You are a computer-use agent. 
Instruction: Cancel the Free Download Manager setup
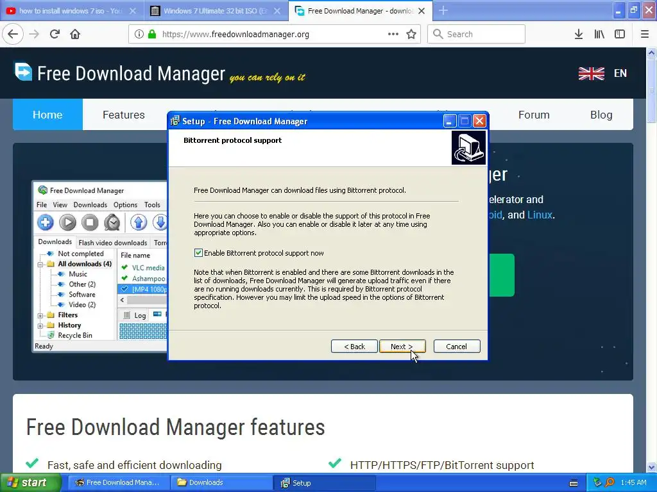(x=457, y=347)
